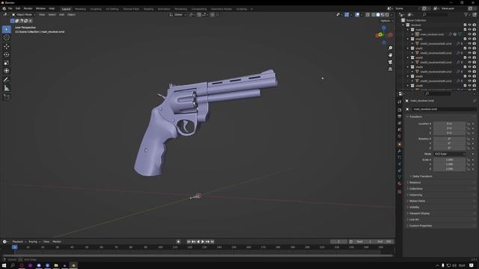This screenshot has height=269, width=479.
Task: Switch perspective/orthographic with the grid icon
Action: click(x=390, y=69)
